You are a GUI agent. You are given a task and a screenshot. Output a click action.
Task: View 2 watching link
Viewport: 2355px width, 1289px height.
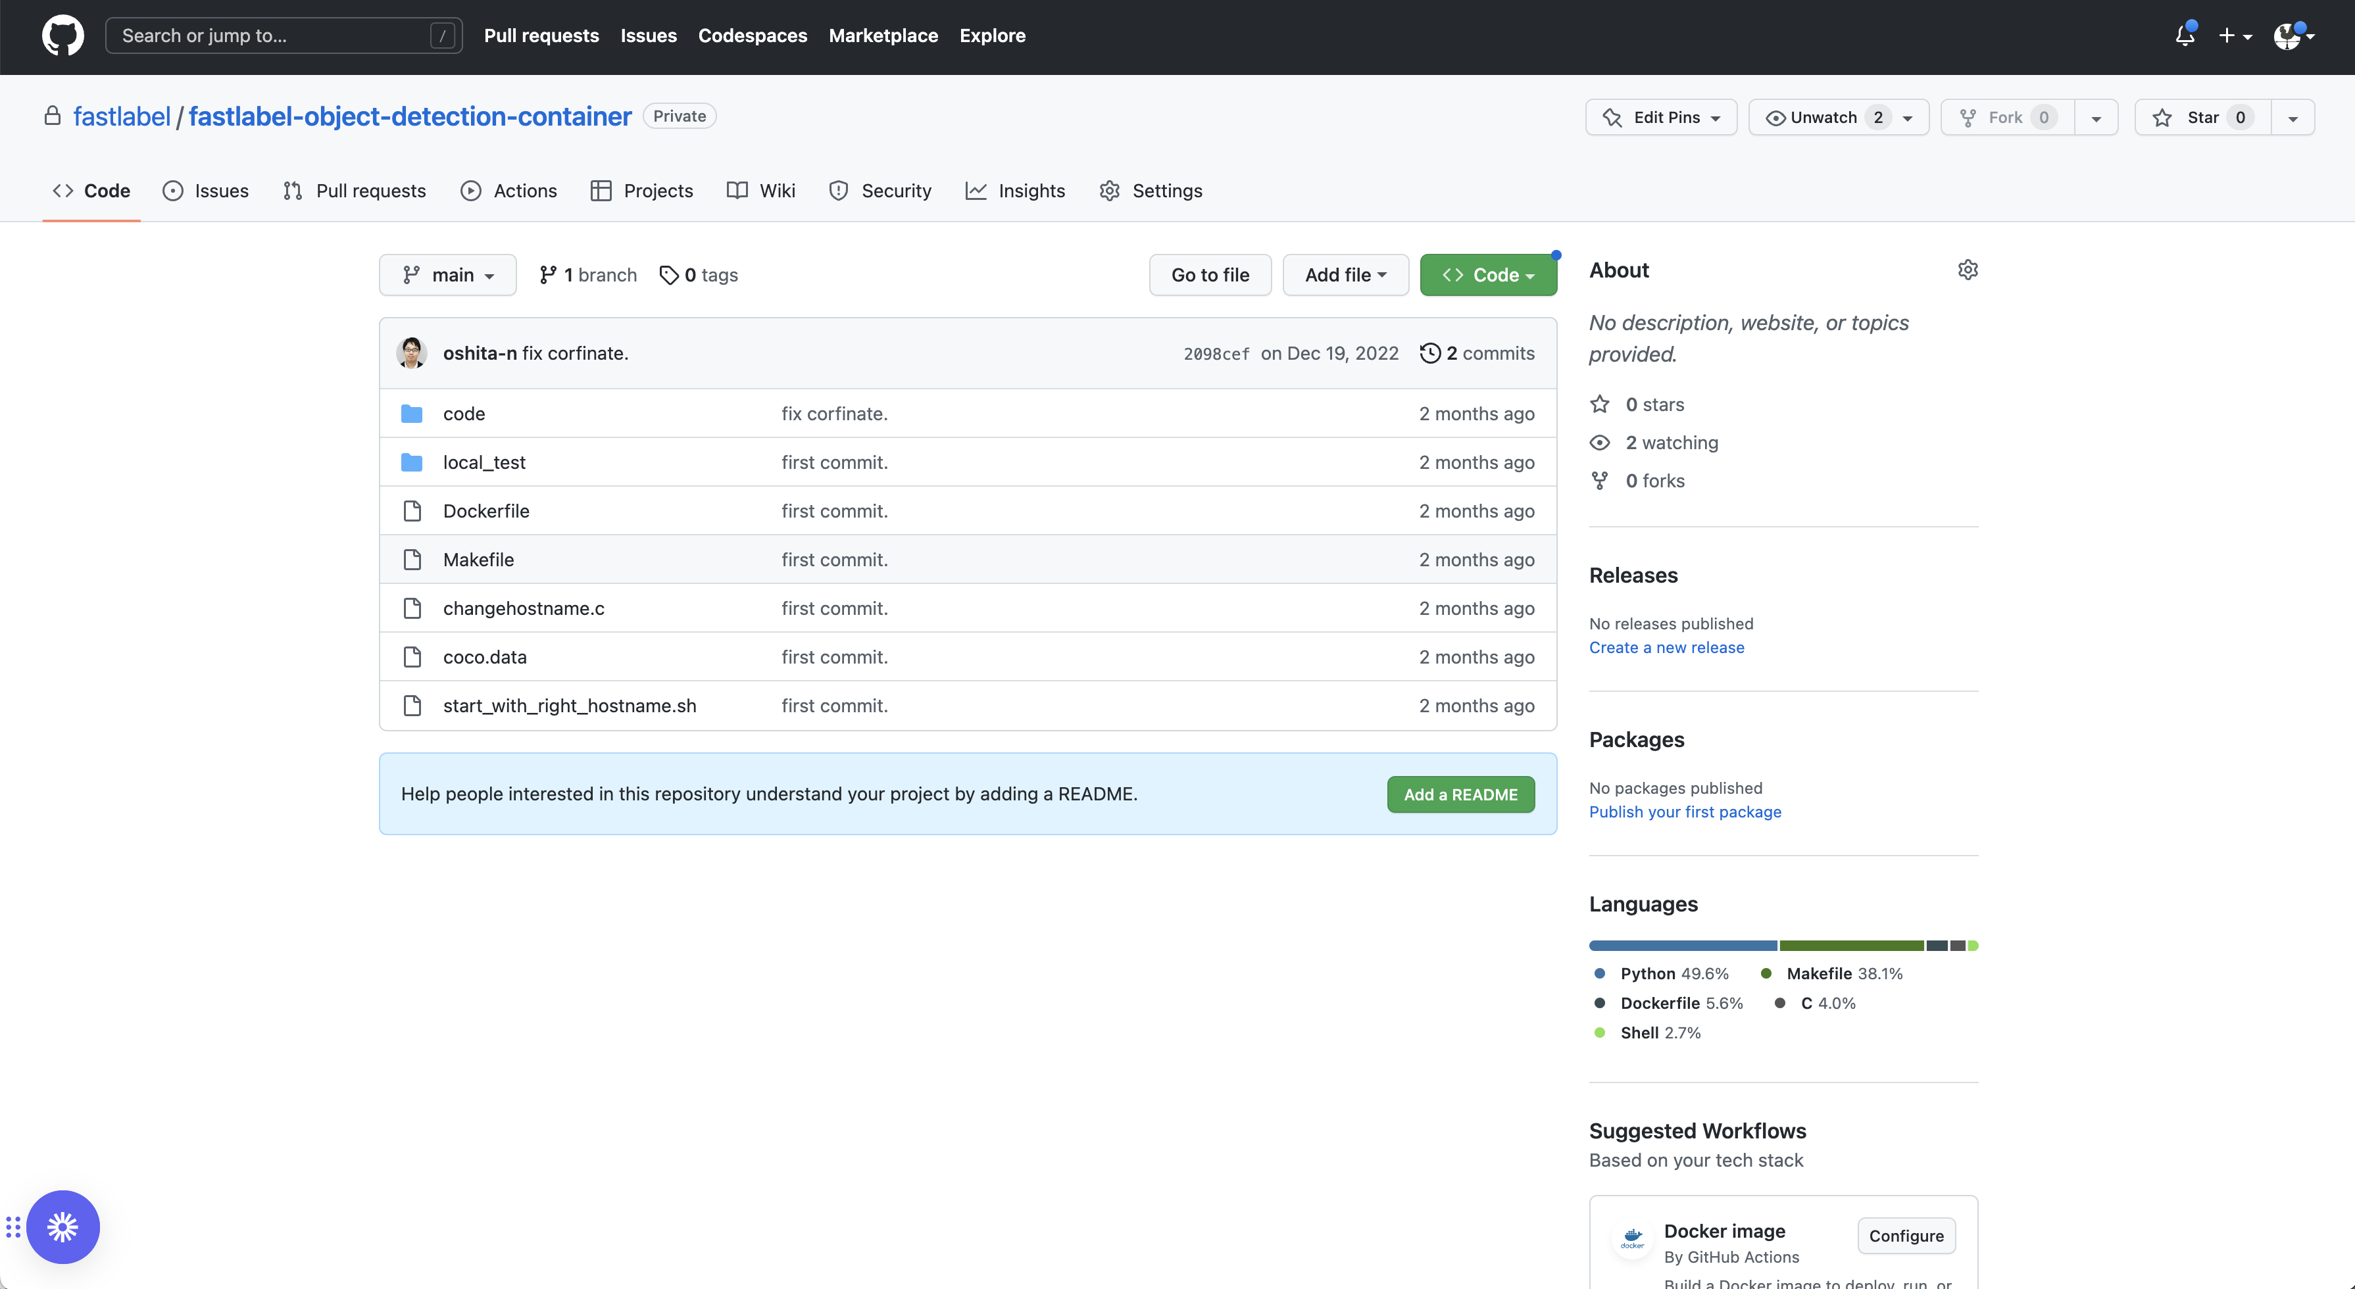click(1654, 443)
